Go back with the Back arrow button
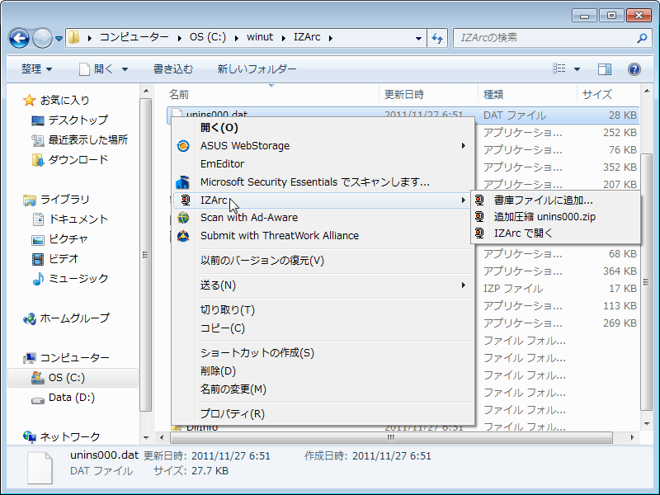The height and width of the screenshot is (495, 660). click(x=19, y=38)
